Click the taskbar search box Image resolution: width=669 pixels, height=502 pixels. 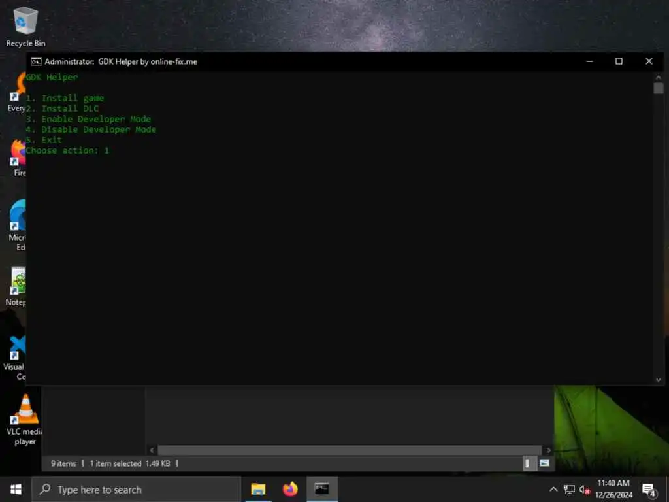pyautogui.click(x=136, y=489)
